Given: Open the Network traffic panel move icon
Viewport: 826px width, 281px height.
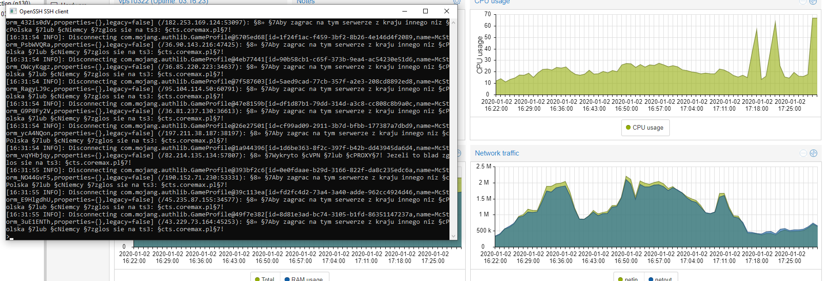Looking at the screenshot, I should (x=814, y=153).
